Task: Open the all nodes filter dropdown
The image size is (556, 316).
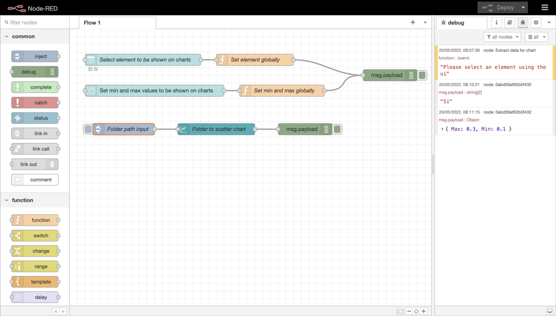Action: (502, 37)
